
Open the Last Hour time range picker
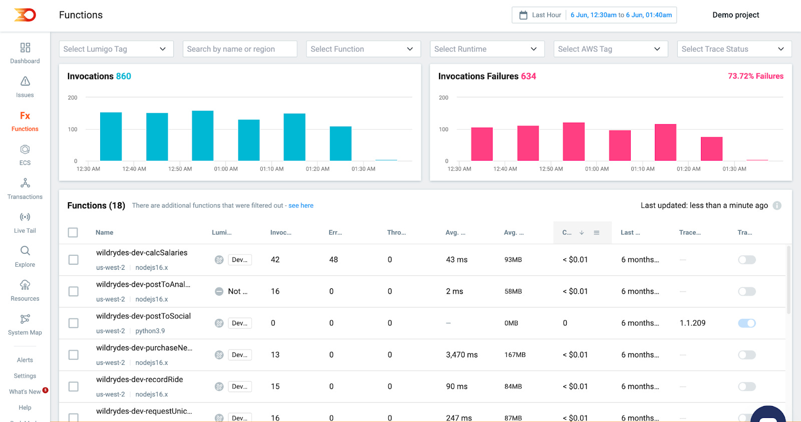click(594, 15)
